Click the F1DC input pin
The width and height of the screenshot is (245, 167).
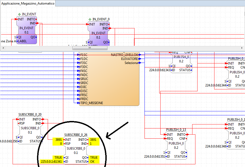point(84,59)
